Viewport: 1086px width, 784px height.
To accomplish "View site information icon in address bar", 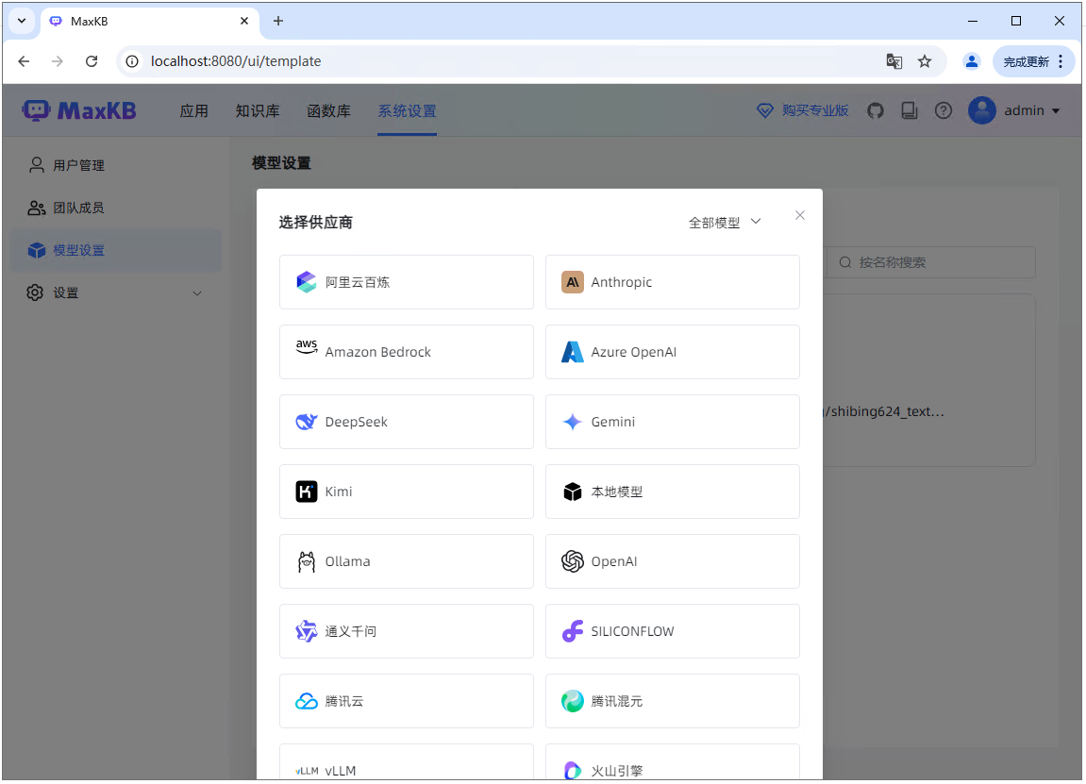I will tap(131, 61).
